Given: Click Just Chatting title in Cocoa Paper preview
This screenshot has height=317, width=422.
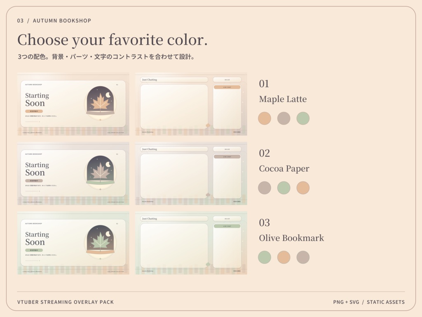Looking at the screenshot, I should click(x=150, y=149).
